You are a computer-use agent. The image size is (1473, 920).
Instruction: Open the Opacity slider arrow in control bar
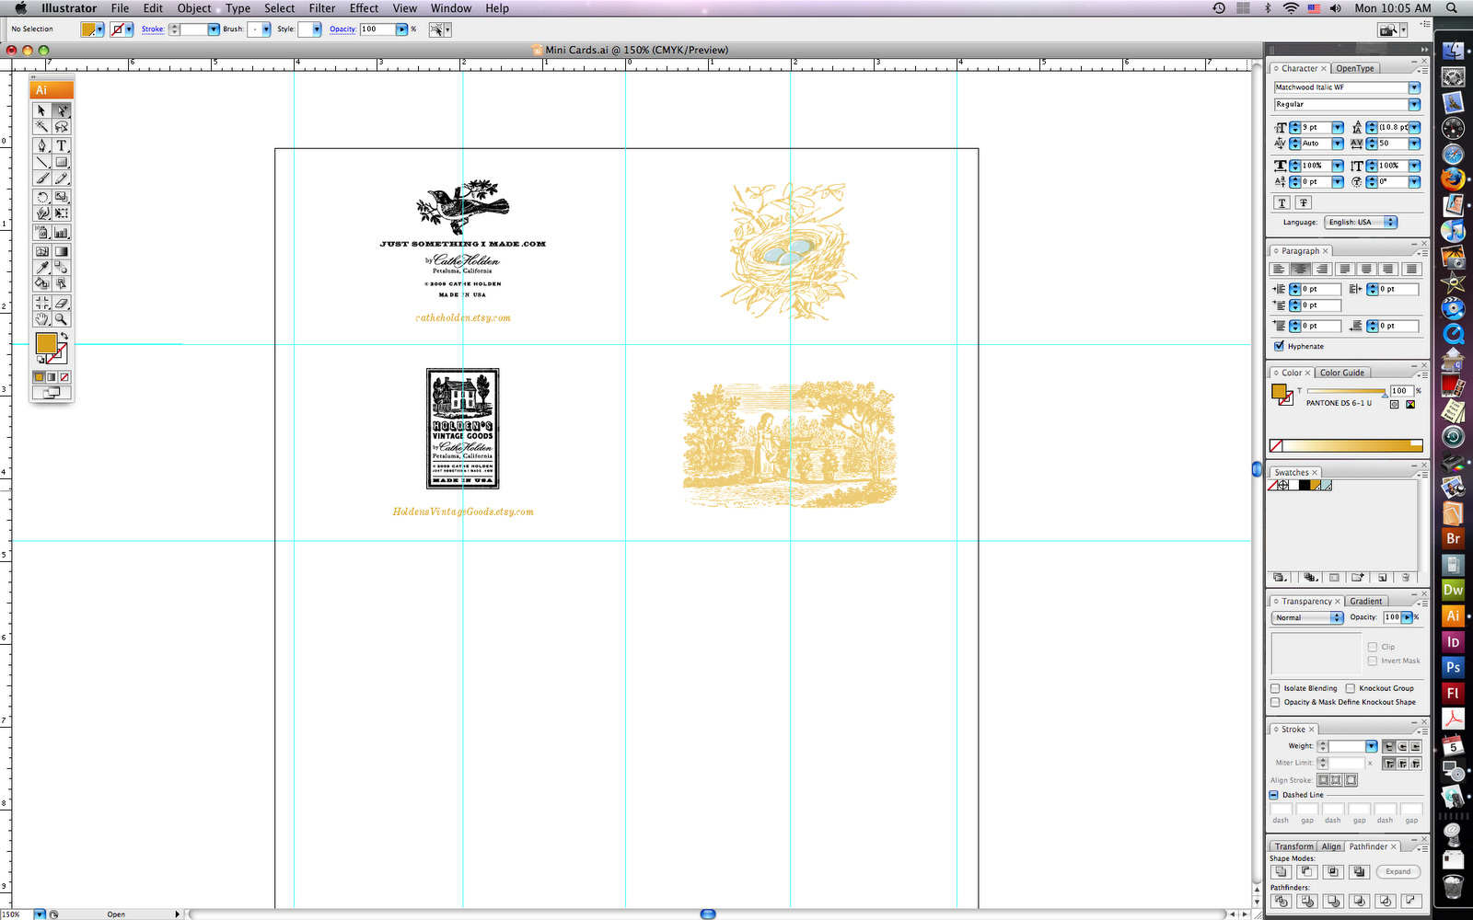401,29
